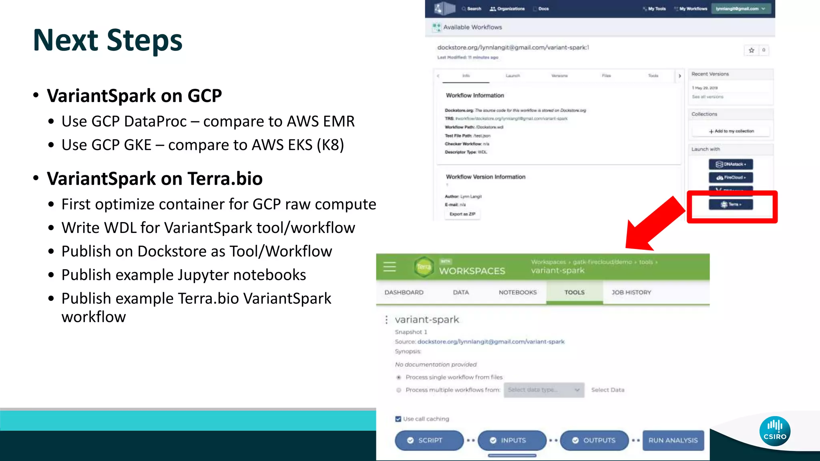
Task: Launch with FireCloud button
Action: pyautogui.click(x=731, y=177)
